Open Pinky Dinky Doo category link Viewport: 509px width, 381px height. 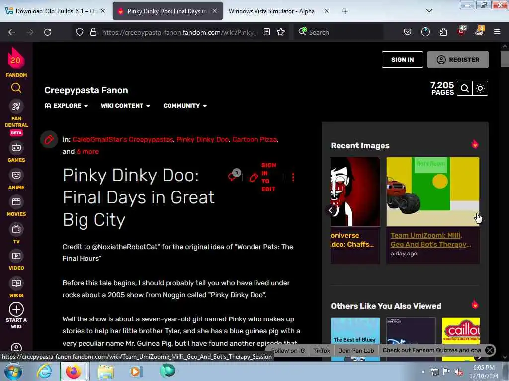[203, 139]
